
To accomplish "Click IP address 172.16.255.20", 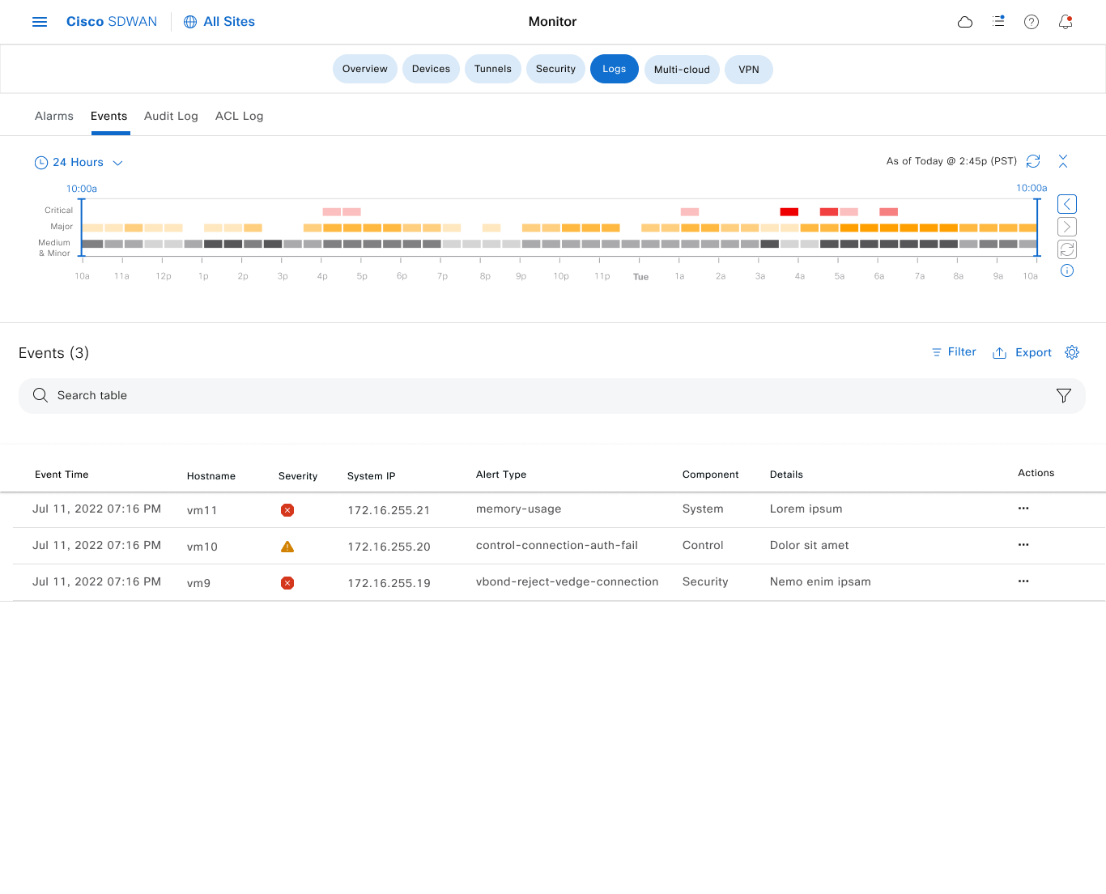I will tap(389, 547).
